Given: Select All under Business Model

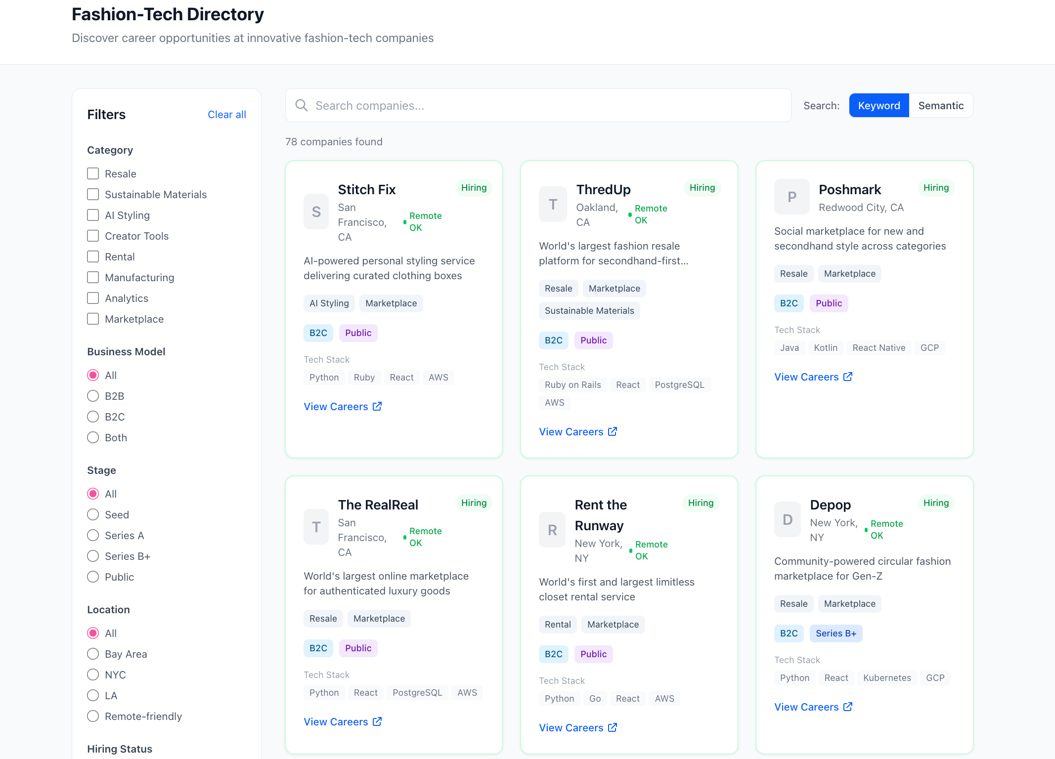Looking at the screenshot, I should point(93,375).
